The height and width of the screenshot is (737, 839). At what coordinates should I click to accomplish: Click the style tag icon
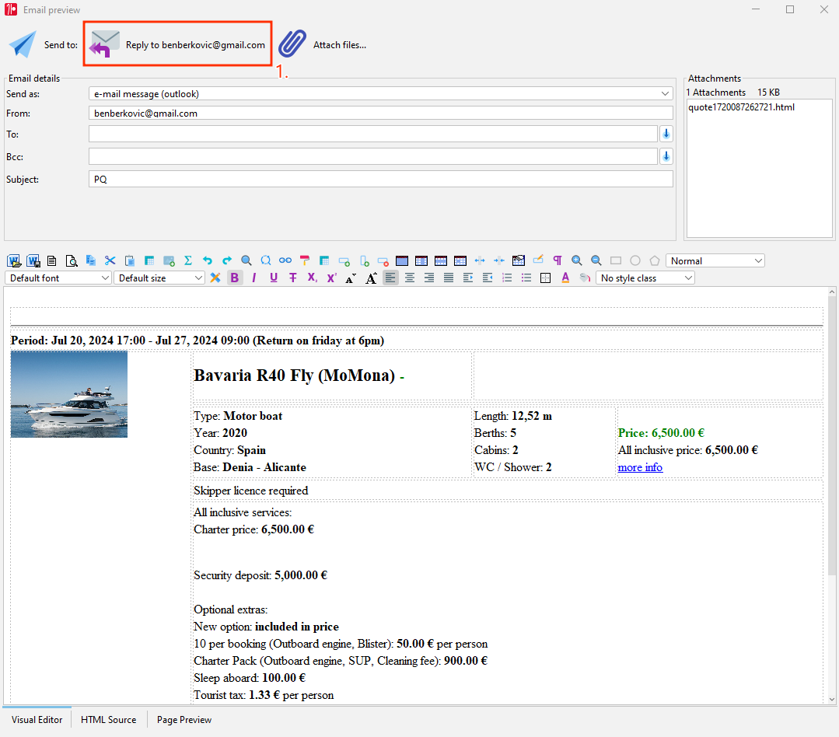coord(585,278)
